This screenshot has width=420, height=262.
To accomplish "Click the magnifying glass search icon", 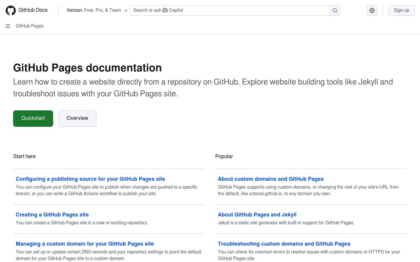I will (x=335, y=10).
